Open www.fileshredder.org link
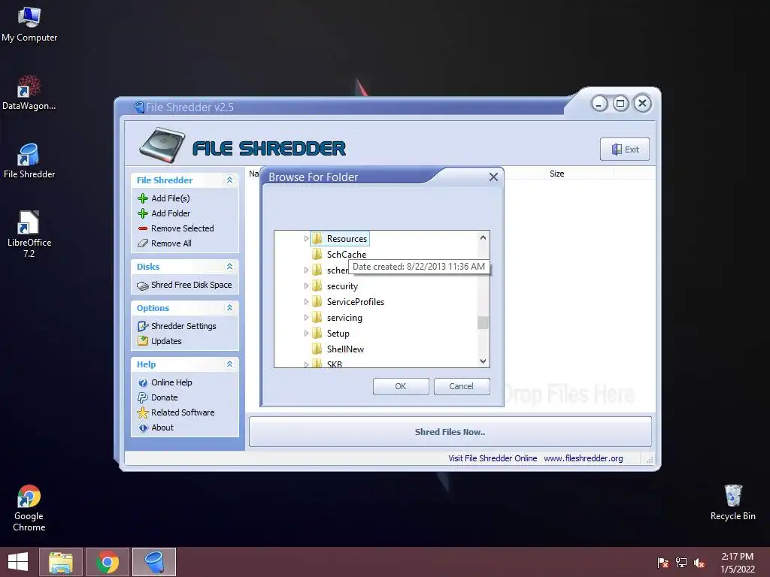This screenshot has width=770, height=577. click(x=584, y=458)
